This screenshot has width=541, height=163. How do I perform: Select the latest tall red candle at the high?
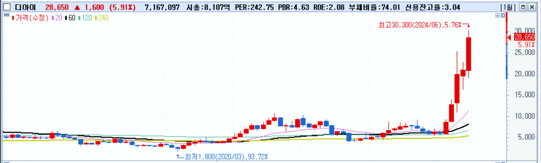tap(469, 54)
